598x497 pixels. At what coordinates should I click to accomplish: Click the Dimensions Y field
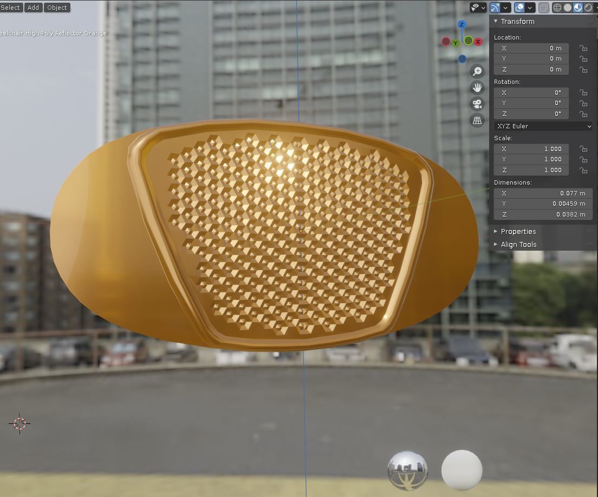point(543,204)
